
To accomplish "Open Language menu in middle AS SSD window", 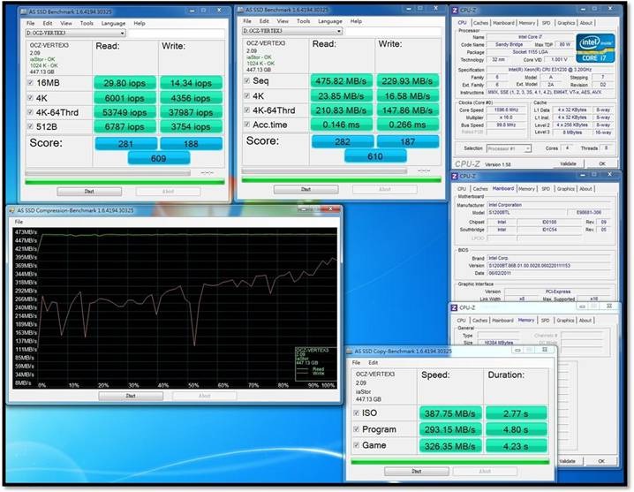I will point(330,21).
